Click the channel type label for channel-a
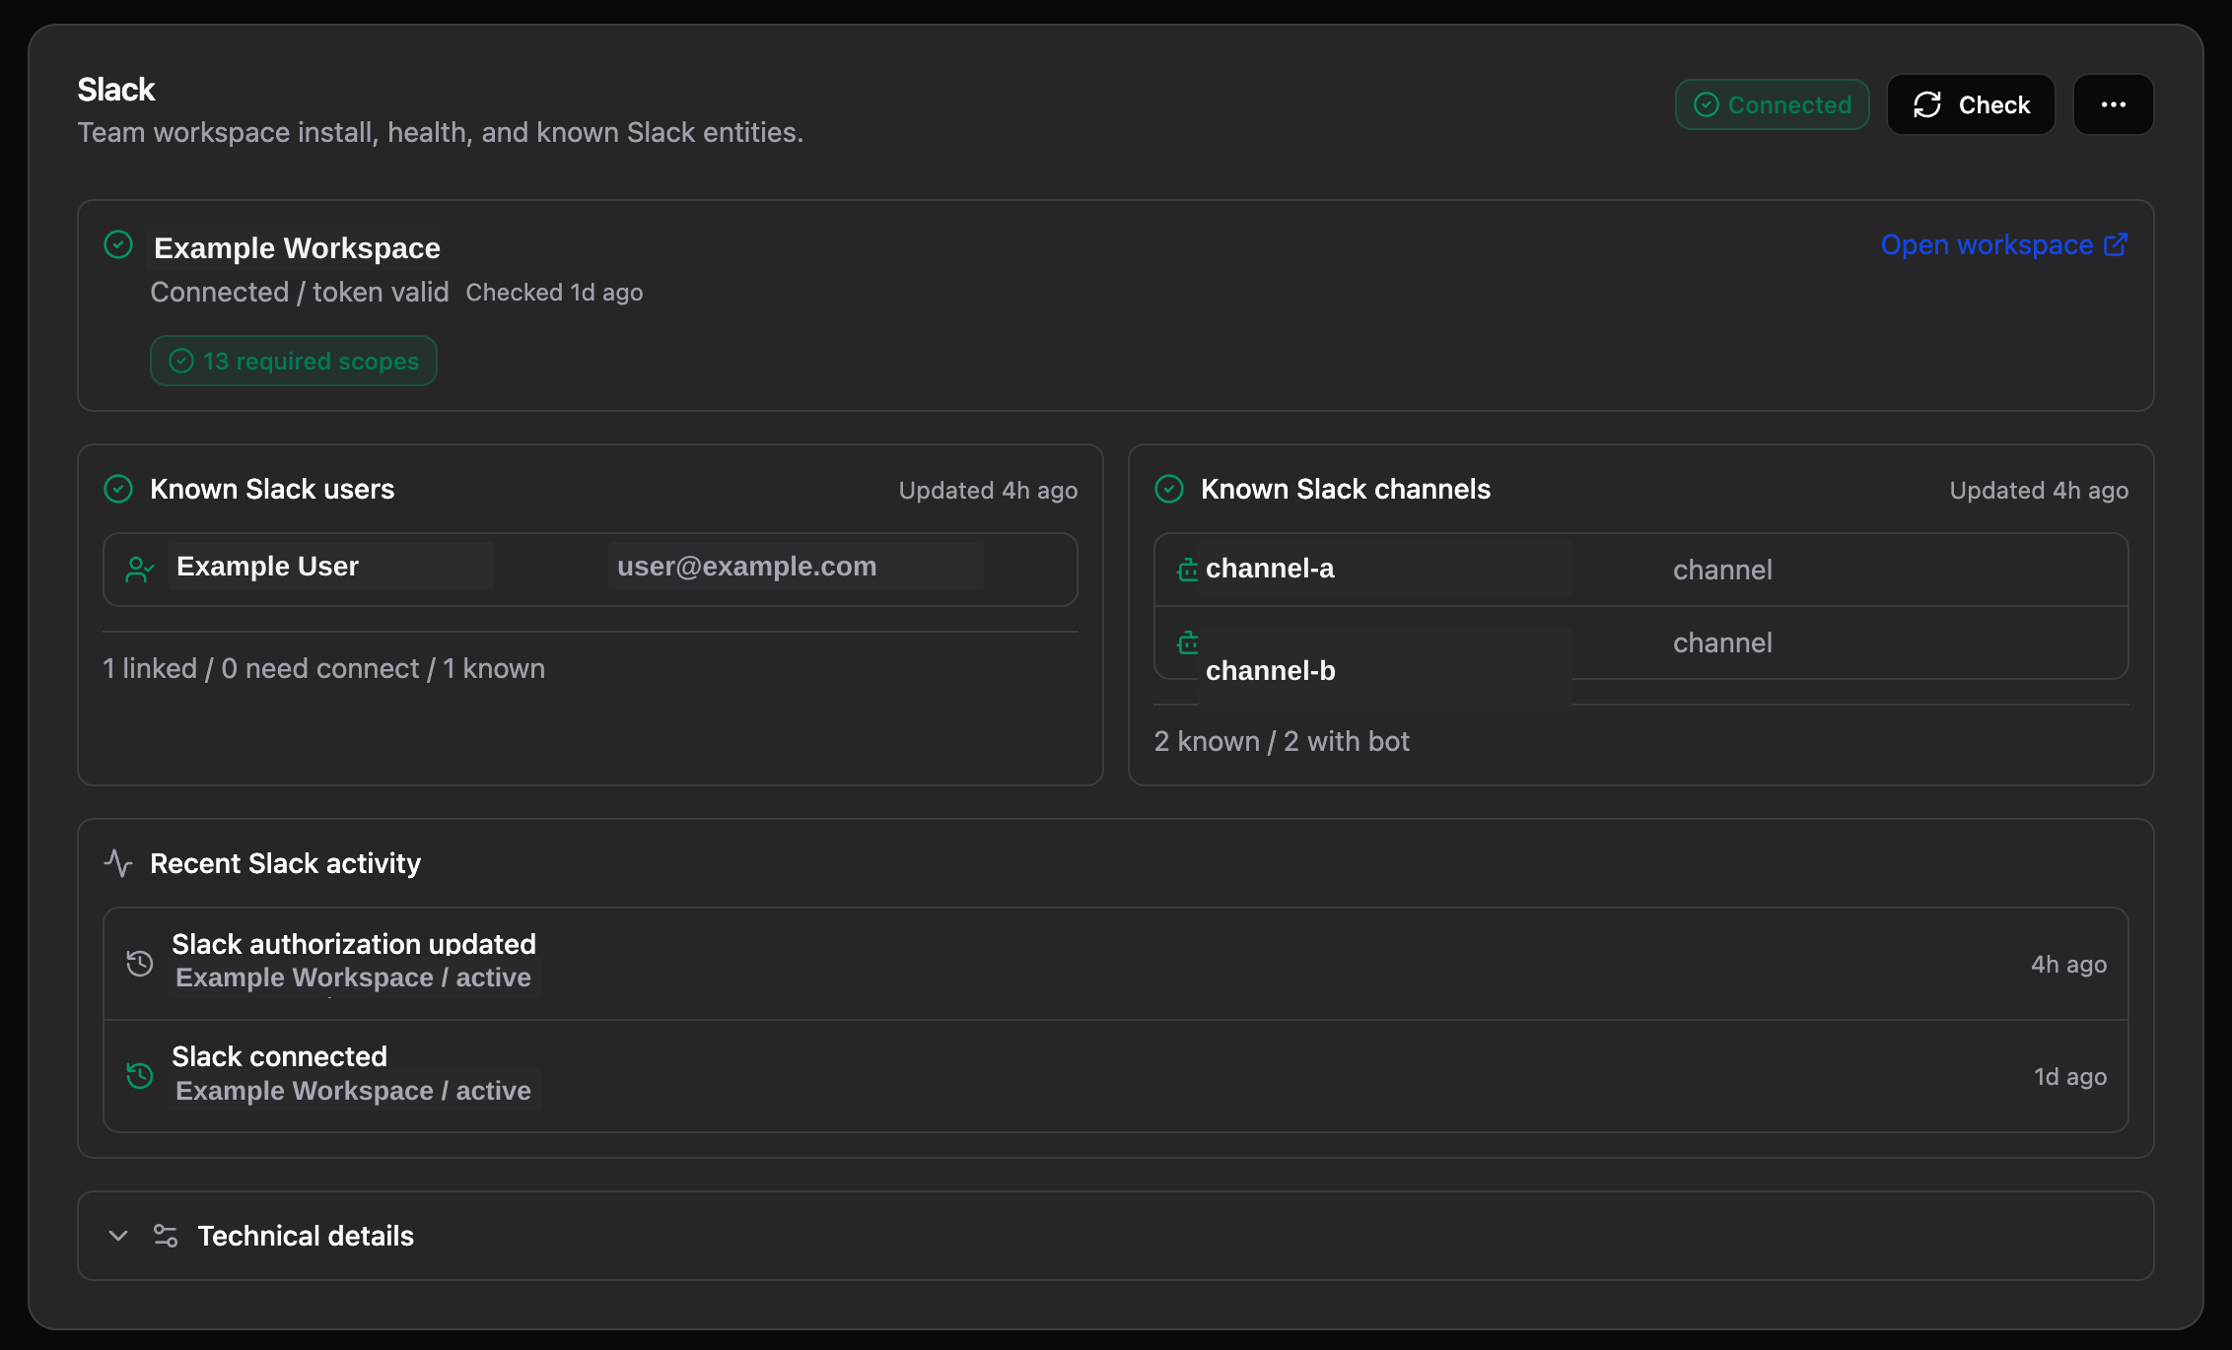Viewport: 2232px width, 1350px height. [x=1722, y=570]
